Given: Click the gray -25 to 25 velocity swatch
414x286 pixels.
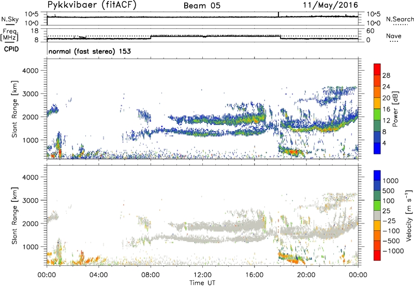Looking at the screenshot, I should pyautogui.click(x=377, y=215).
